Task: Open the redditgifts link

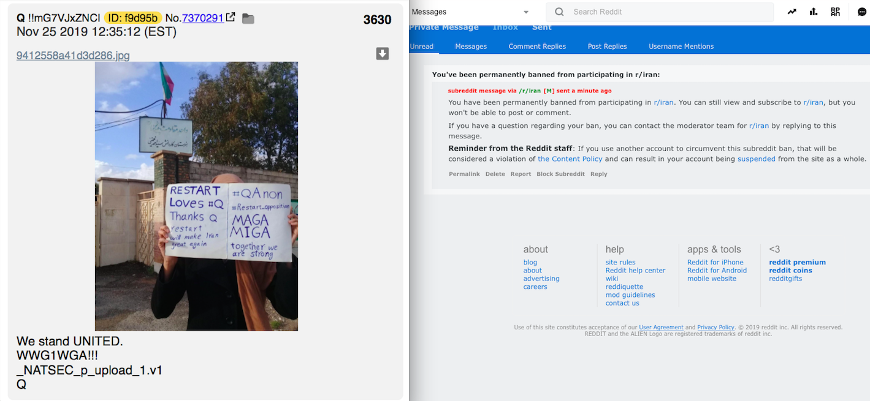Action: 785,279
